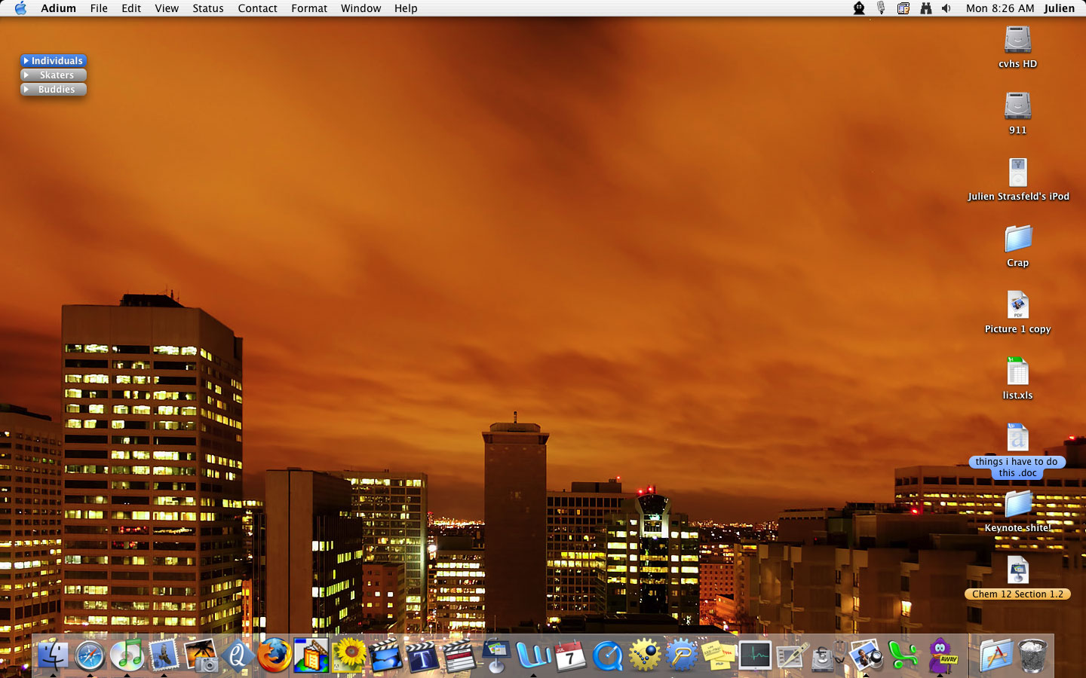Click the book and globe Dock icon
Image resolution: width=1086 pixels, height=678 pixels.
311,655
